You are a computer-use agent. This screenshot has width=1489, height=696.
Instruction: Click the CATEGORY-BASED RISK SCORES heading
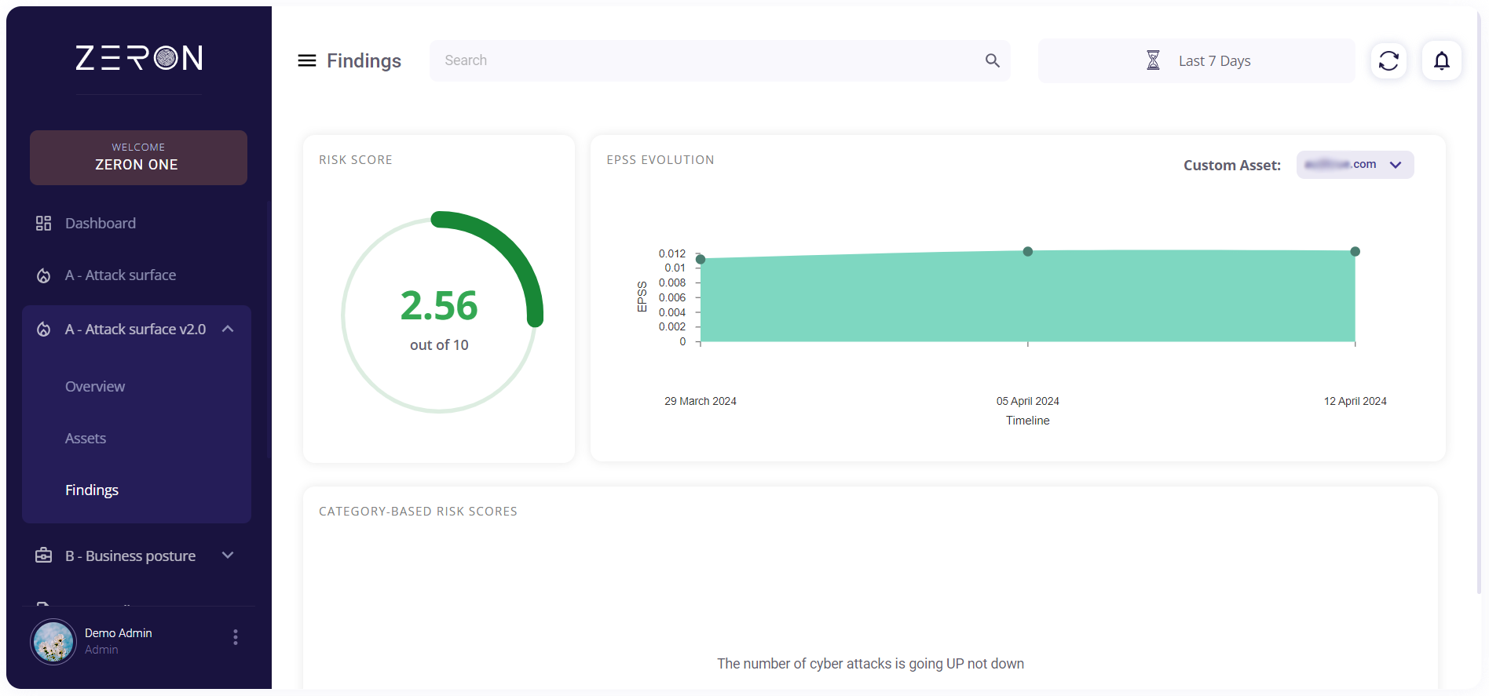click(x=418, y=512)
